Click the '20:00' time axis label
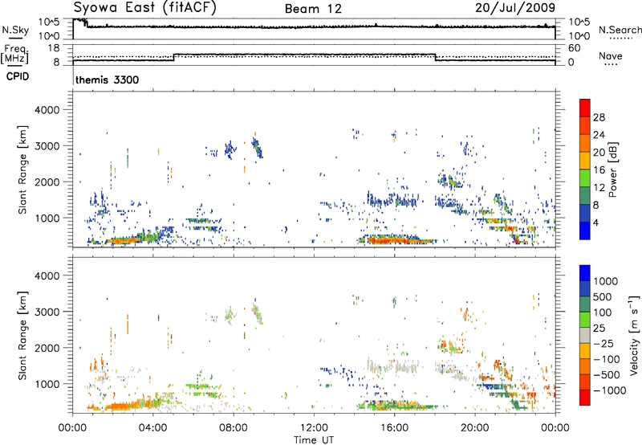 pos(474,428)
